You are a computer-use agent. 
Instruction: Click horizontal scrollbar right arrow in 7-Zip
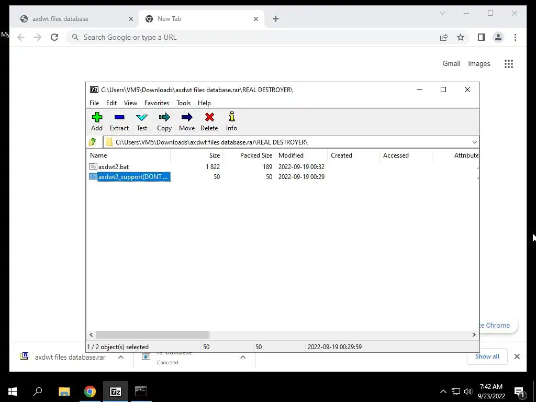tap(474, 334)
